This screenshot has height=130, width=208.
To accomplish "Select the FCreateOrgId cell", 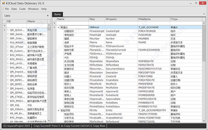I will pos(97,31).
